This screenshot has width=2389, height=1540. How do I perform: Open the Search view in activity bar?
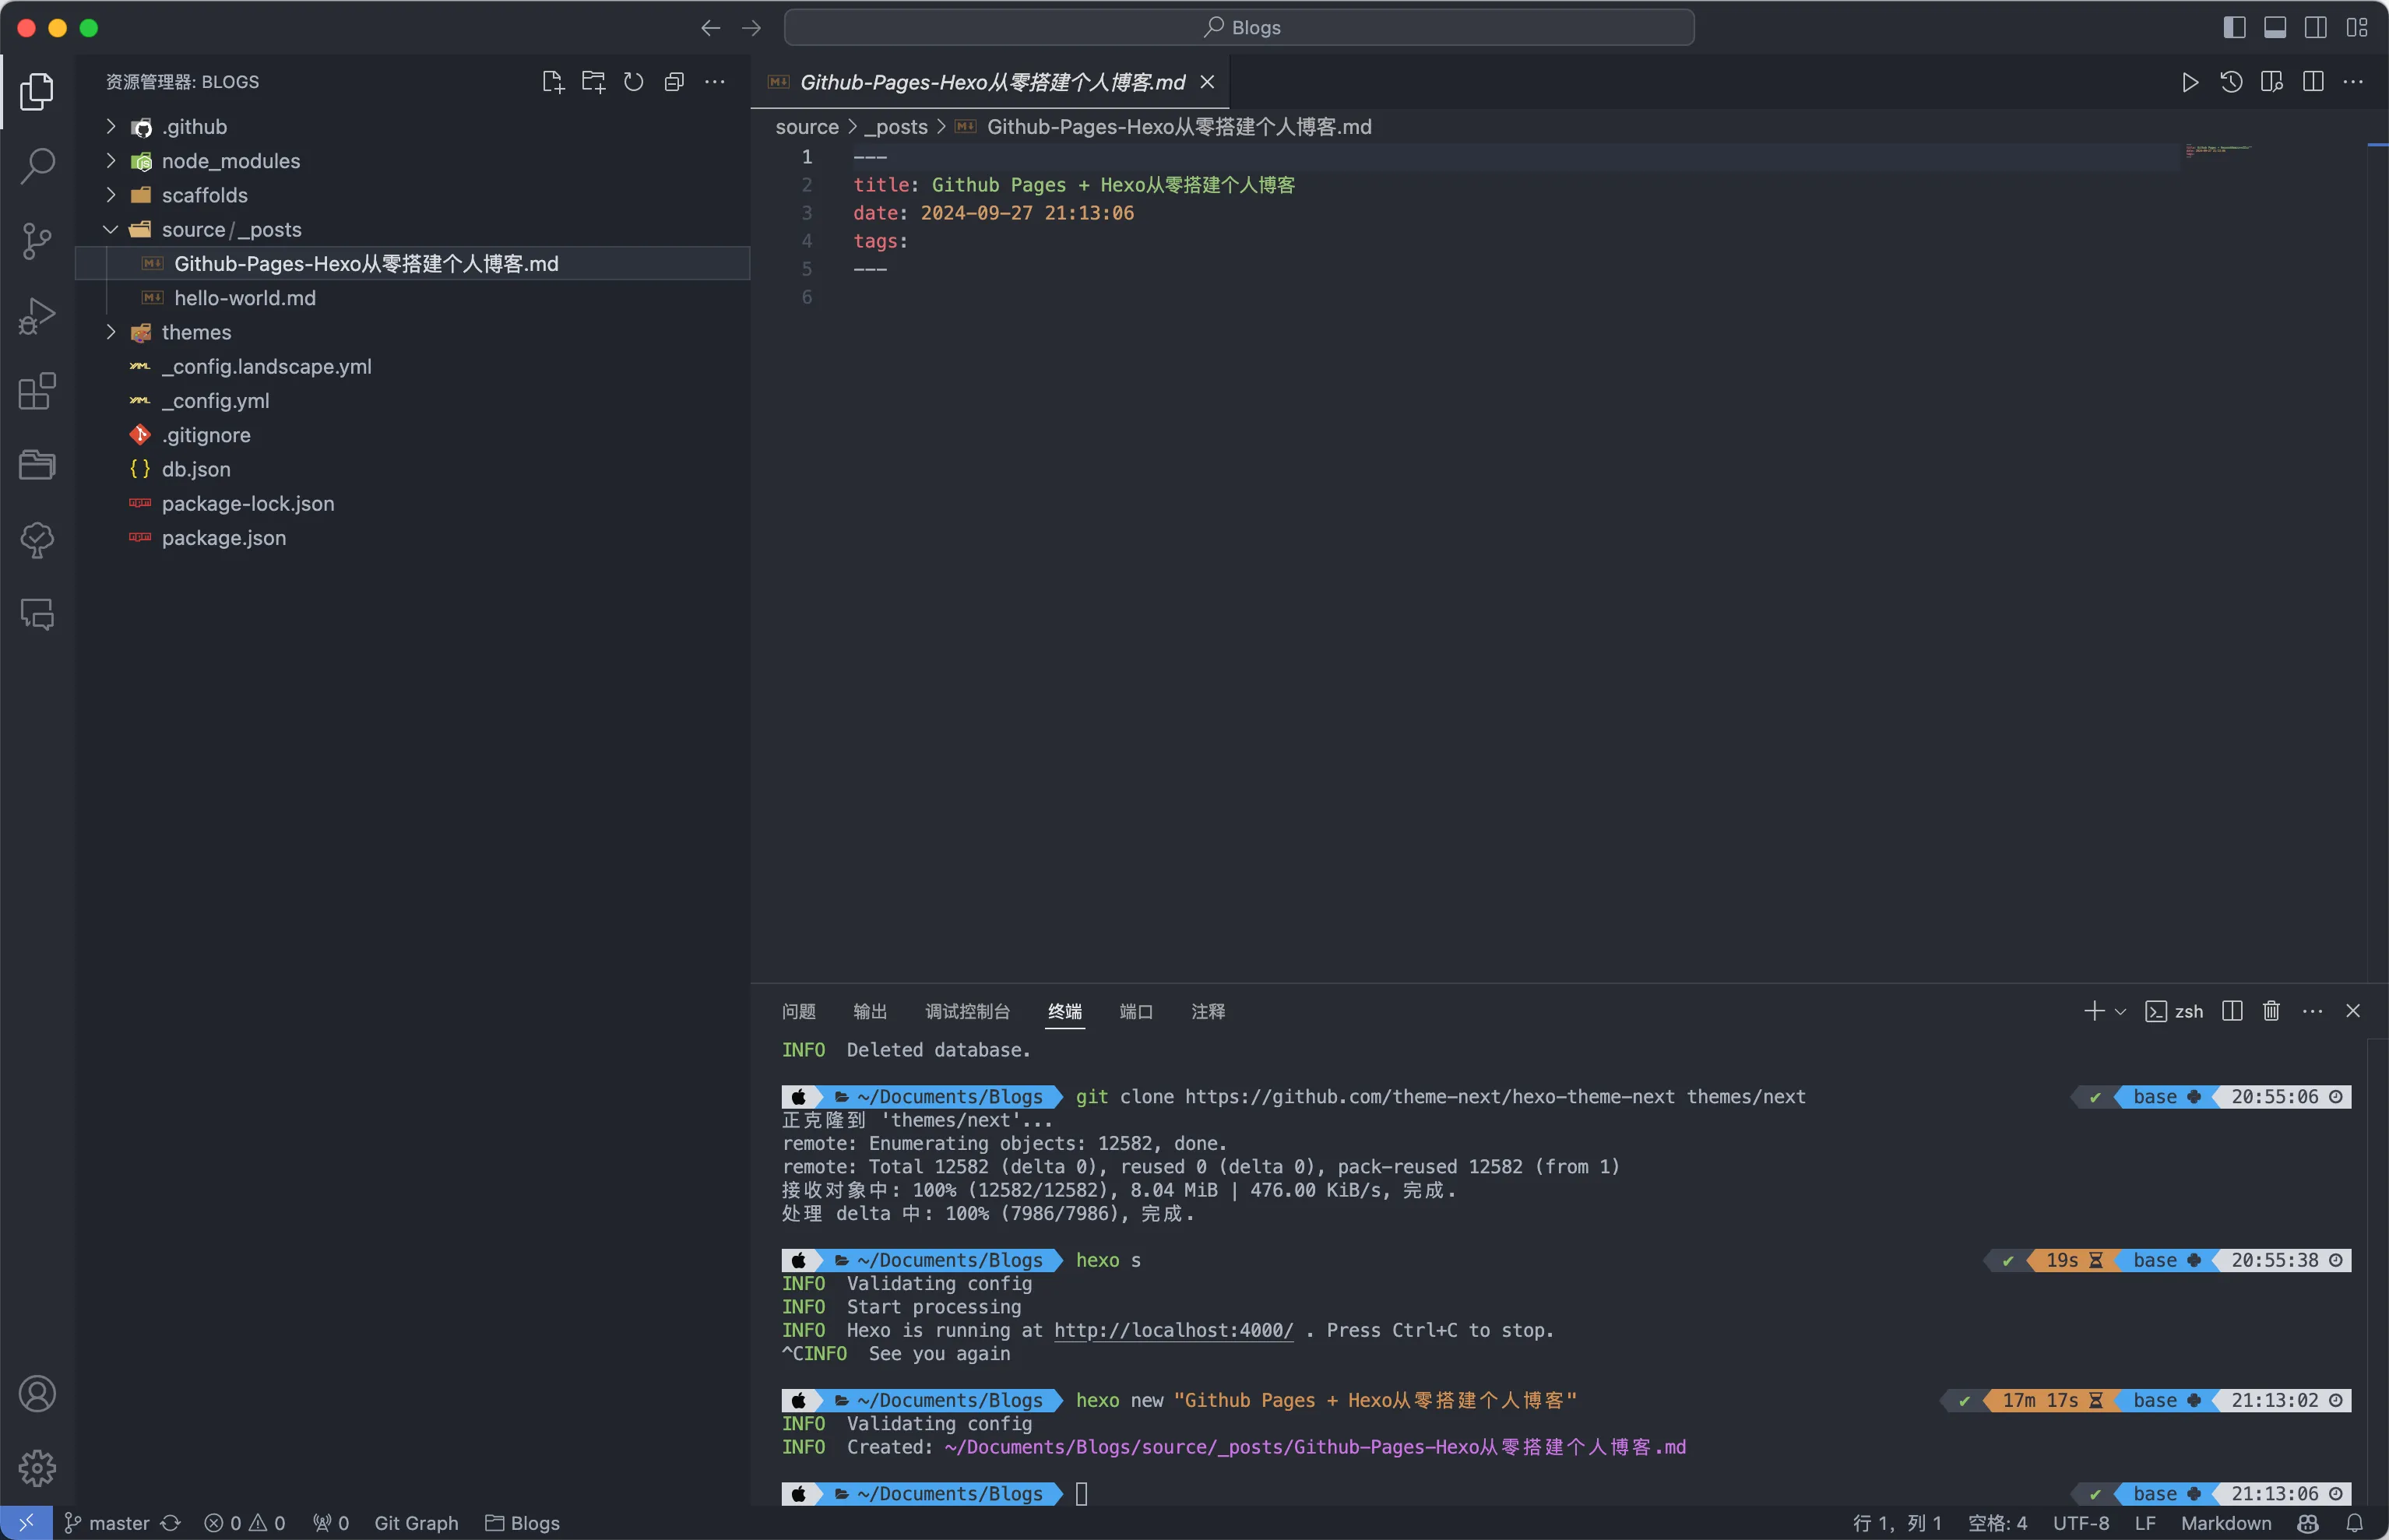pos(37,166)
